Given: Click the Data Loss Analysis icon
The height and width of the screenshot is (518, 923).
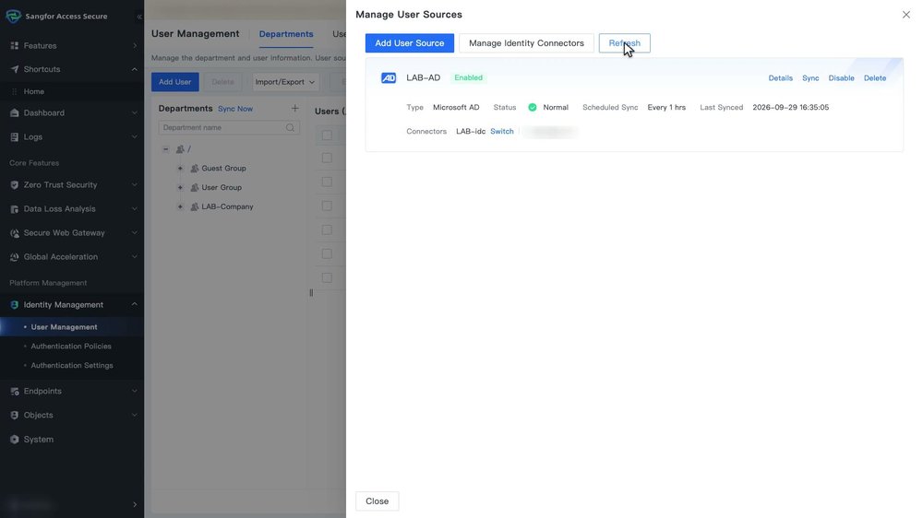Looking at the screenshot, I should coord(14,208).
